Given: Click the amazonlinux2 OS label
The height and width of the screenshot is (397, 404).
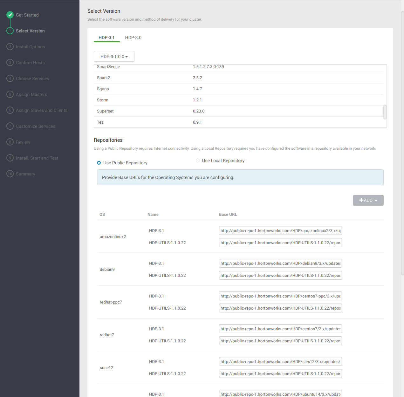Looking at the screenshot, I should [x=113, y=236].
